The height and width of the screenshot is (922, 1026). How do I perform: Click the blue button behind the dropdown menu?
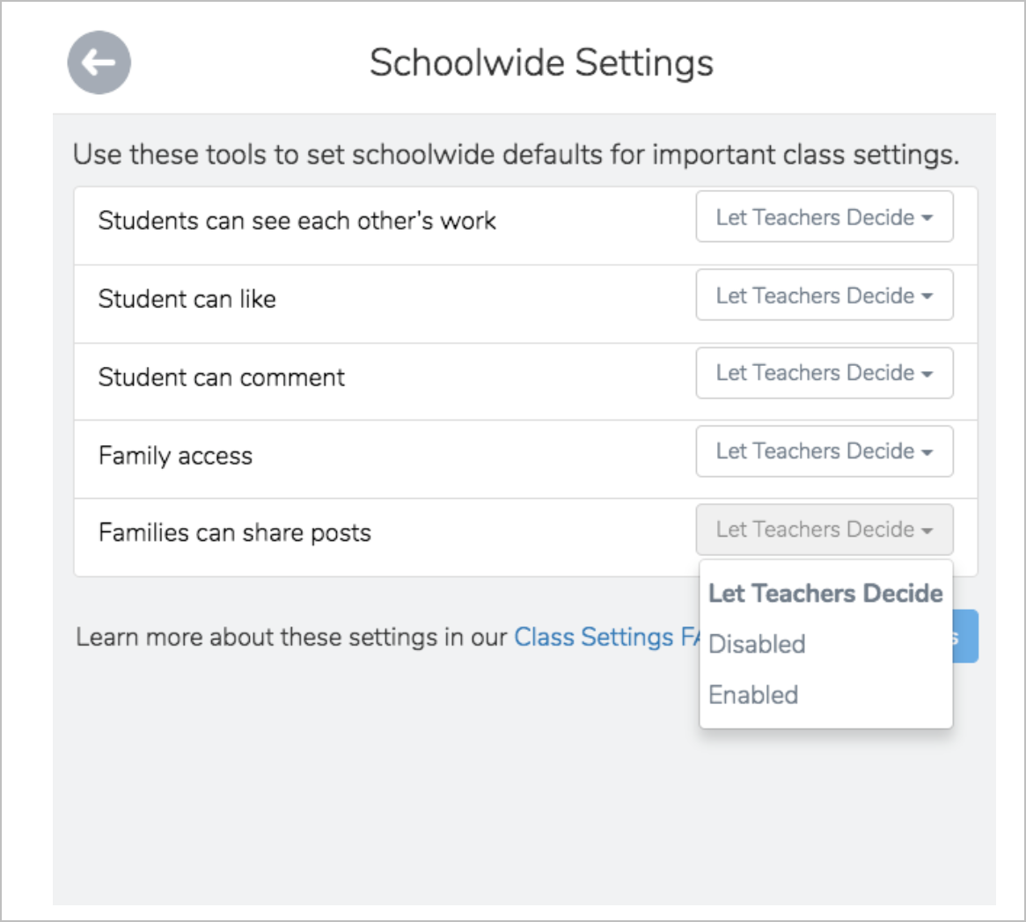(x=965, y=636)
